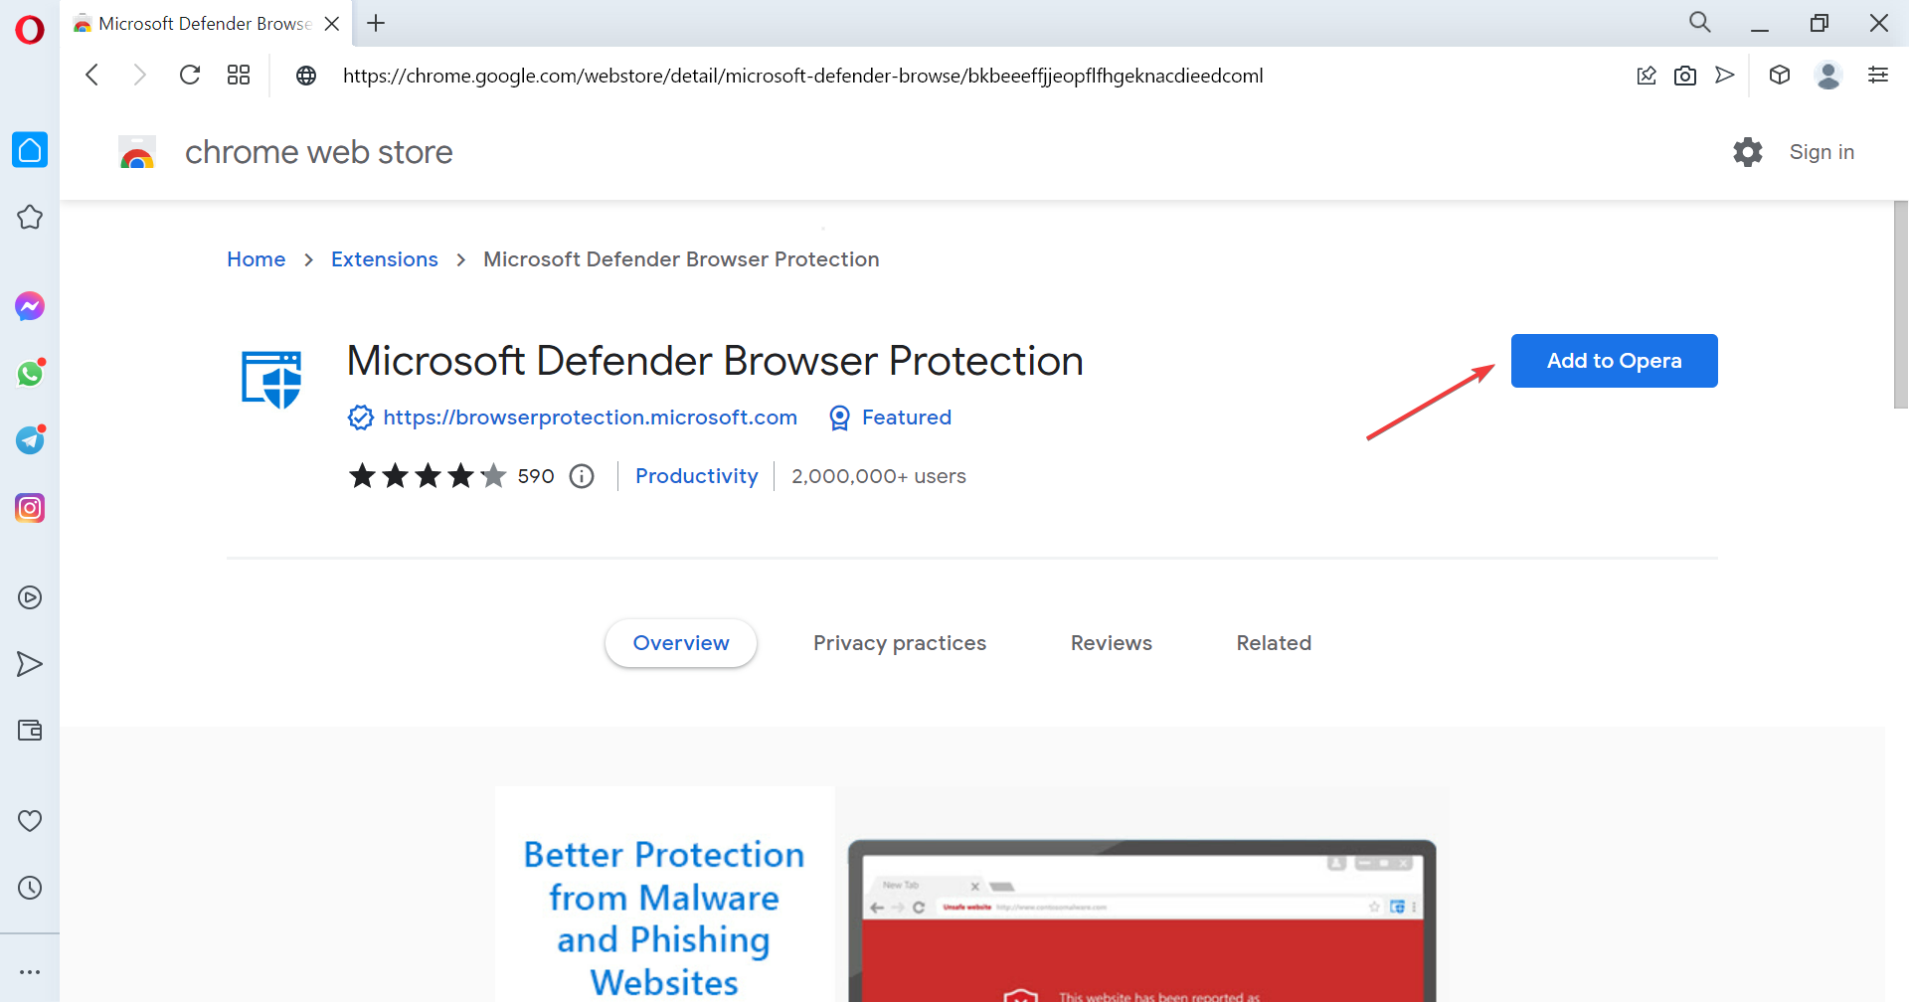Open the Extensions cube icon

pyautogui.click(x=1780, y=76)
